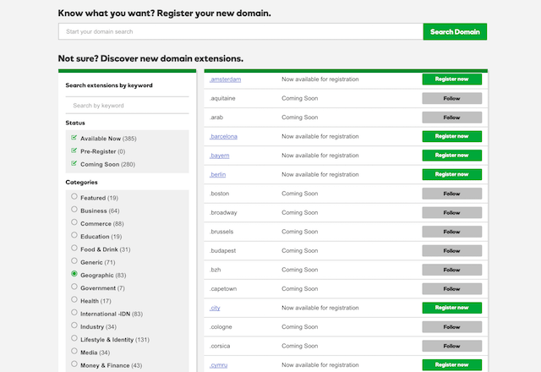The height and width of the screenshot is (372, 541).
Task: Open the .berlin domain link
Action: (217, 174)
